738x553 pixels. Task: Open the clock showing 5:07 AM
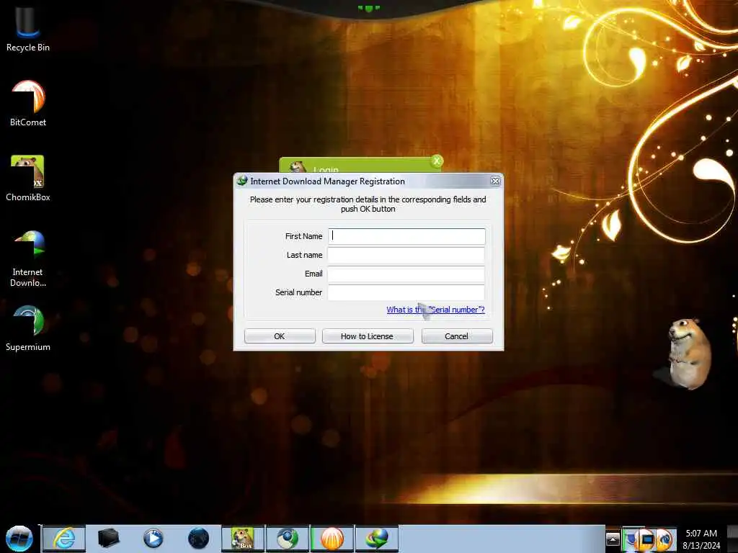701,539
